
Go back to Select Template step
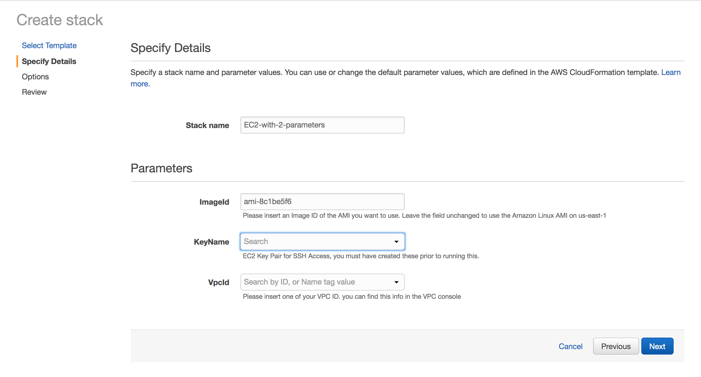tap(49, 45)
